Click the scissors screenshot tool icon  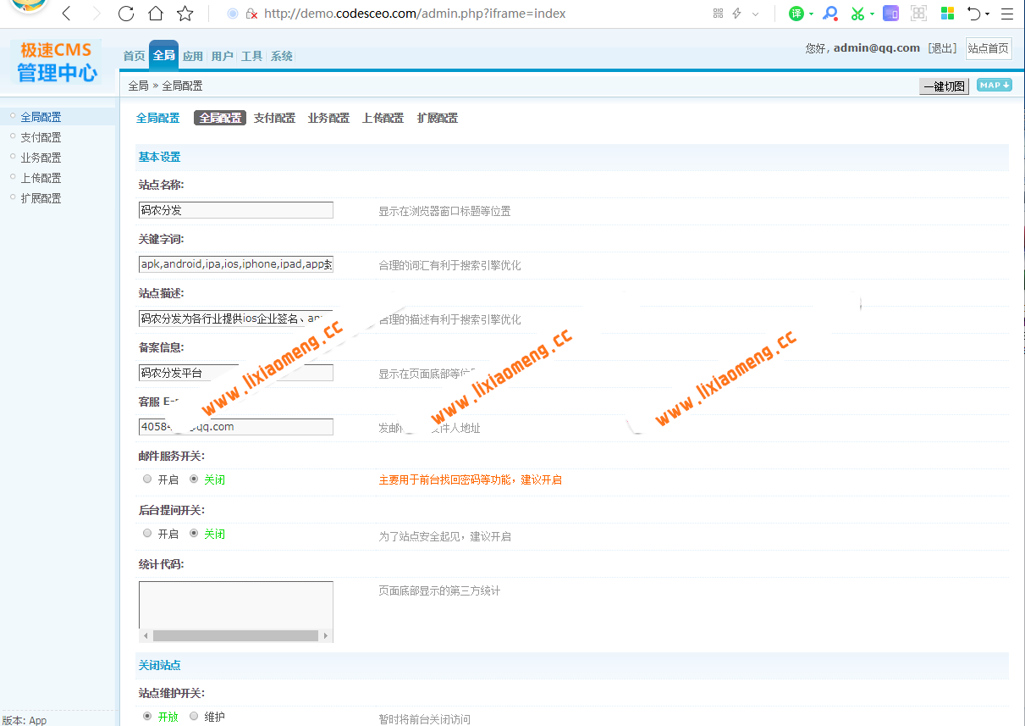[x=857, y=14]
